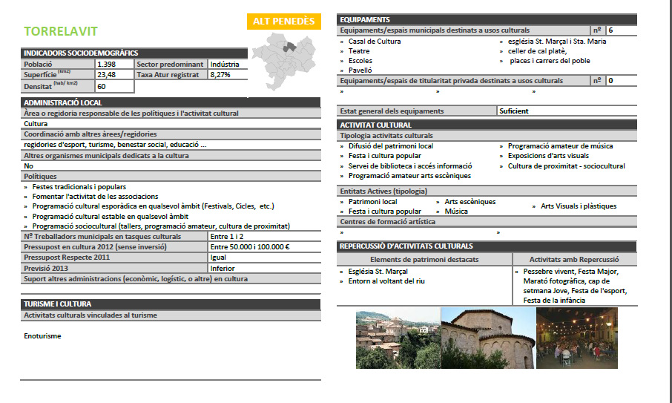The height and width of the screenshot is (403, 672).
Task: Click Programació amateur de música
Action: [561, 146]
